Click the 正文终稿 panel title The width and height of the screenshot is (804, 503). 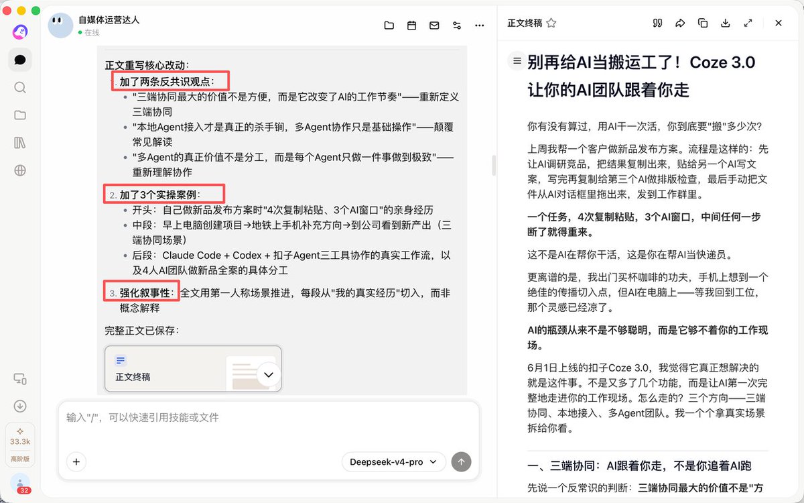525,23
